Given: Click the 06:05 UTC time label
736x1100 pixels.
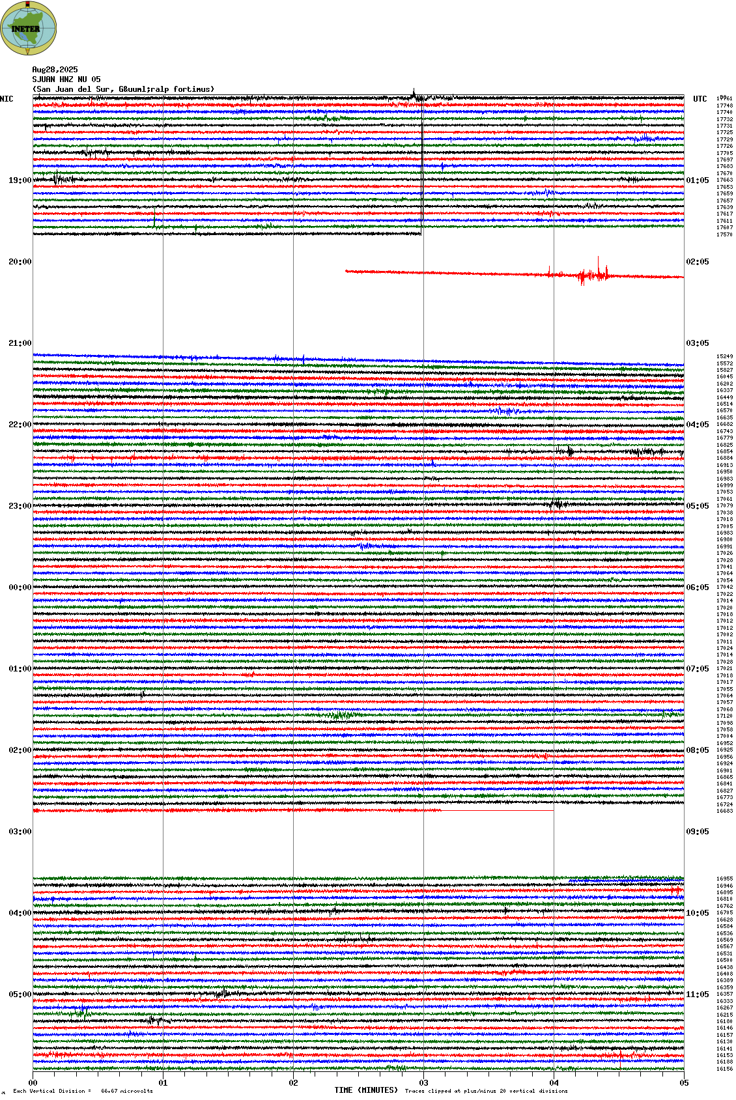Looking at the screenshot, I should tap(697, 587).
